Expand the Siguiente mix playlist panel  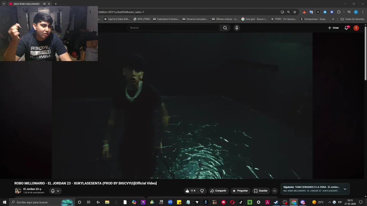tap(345, 189)
